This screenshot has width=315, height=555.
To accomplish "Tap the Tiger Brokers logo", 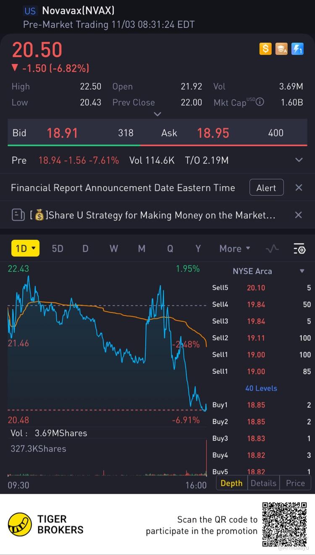I will coord(46,524).
